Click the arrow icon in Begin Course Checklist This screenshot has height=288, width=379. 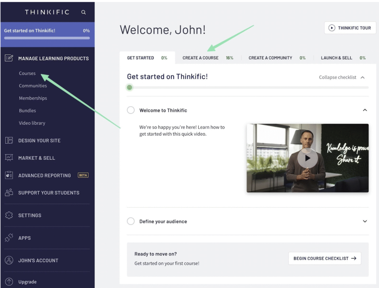click(354, 258)
